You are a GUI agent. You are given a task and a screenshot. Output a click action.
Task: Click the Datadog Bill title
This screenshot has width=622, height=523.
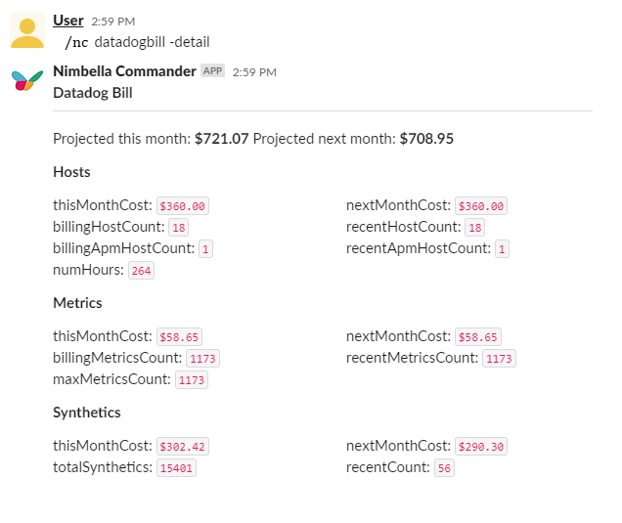(93, 93)
